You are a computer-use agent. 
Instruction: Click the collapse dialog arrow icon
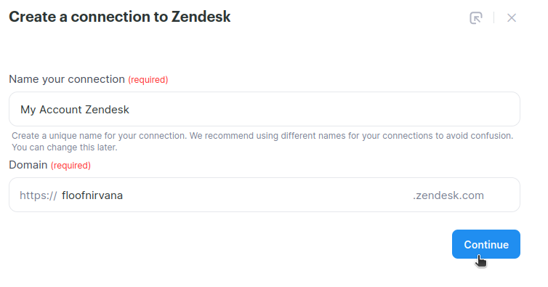475,18
